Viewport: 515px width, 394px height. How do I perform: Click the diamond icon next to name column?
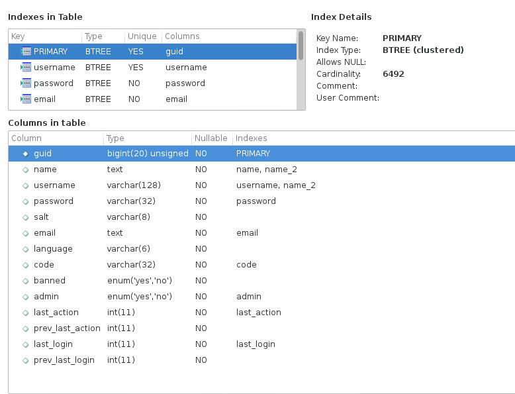coord(26,170)
